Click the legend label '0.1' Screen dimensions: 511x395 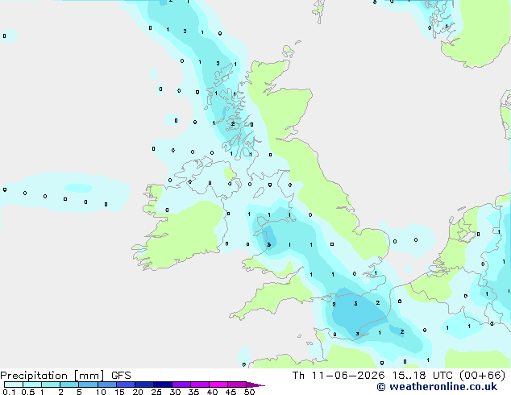click(9, 392)
